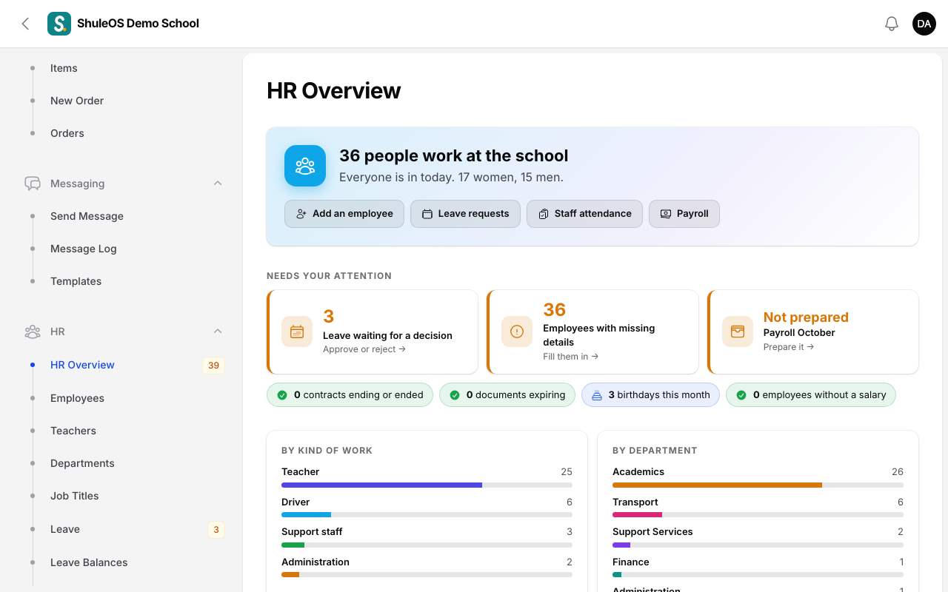Click the Teacher progress bar

pyautogui.click(x=427, y=485)
